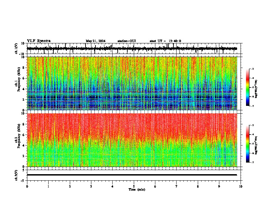Click time axis tick label "2"
This screenshot has height=209, width=271.
pyautogui.click(x=70, y=186)
